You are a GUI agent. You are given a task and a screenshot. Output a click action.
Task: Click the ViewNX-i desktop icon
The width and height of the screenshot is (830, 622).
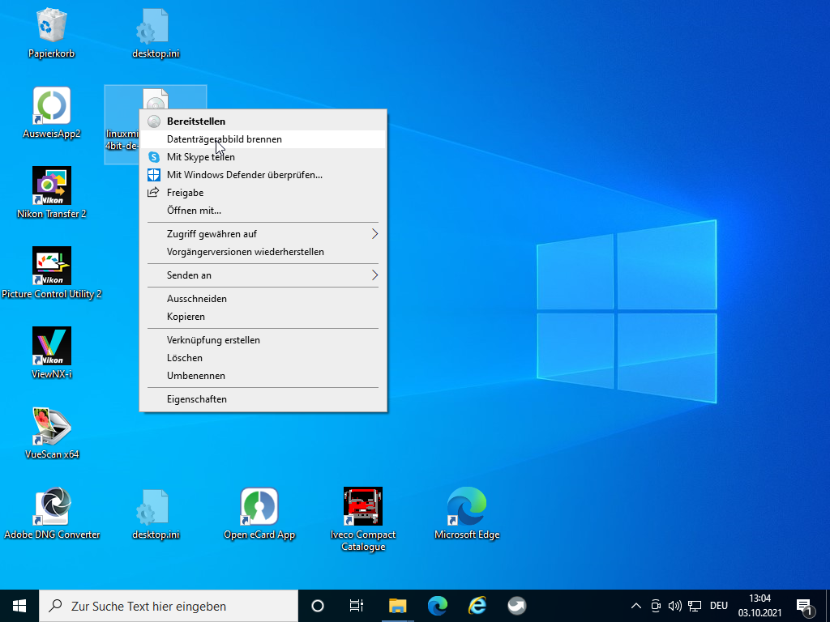point(52,347)
